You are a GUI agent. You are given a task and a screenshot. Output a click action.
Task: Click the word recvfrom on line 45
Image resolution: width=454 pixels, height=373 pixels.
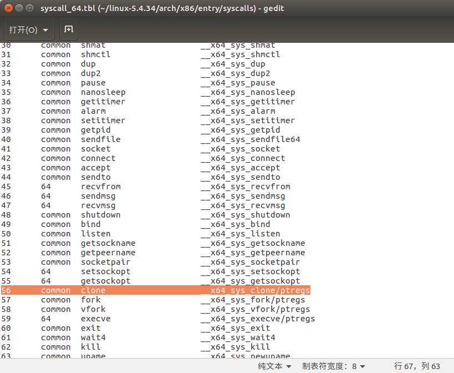click(x=100, y=186)
